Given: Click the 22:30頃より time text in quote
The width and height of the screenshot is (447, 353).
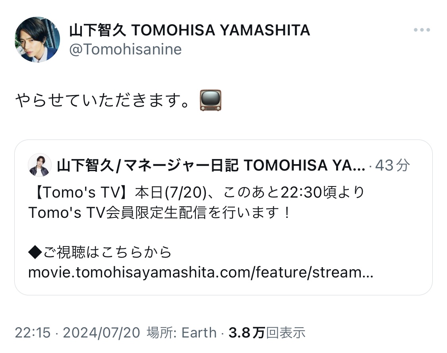Looking at the screenshot, I should point(323,193).
